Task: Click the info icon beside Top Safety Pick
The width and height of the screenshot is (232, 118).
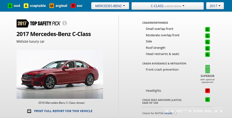Action: (x=64, y=23)
